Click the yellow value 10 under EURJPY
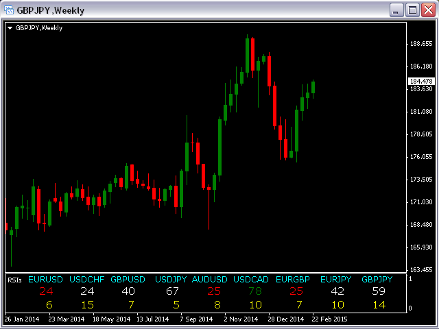Viewport: 439px width, 329px height. (x=338, y=304)
